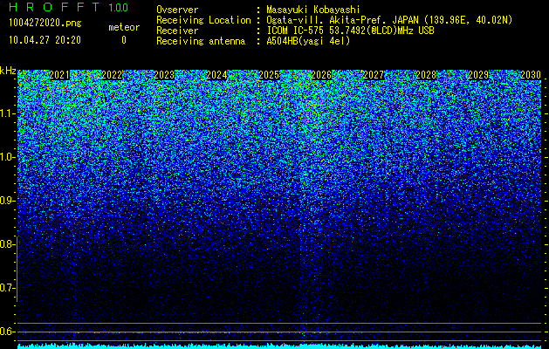This screenshot has width=549, height=349.
Task: Click the Receiver label
Action: (177, 31)
